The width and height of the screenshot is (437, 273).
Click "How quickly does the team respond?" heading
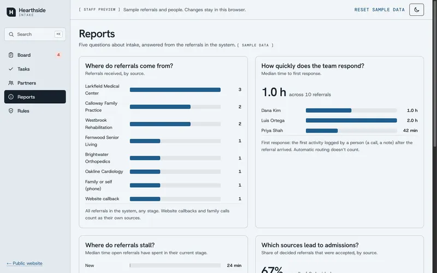[x=312, y=66]
